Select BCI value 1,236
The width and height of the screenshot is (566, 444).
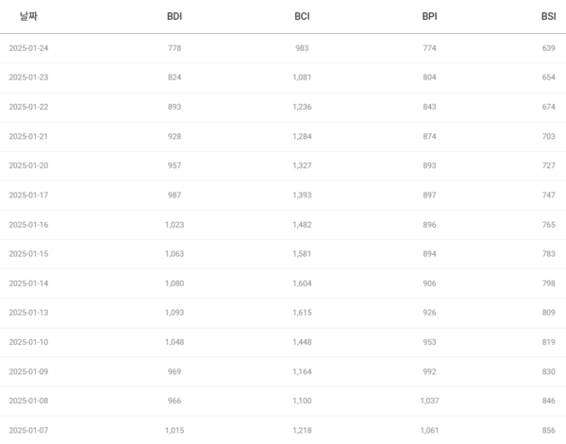[302, 107]
